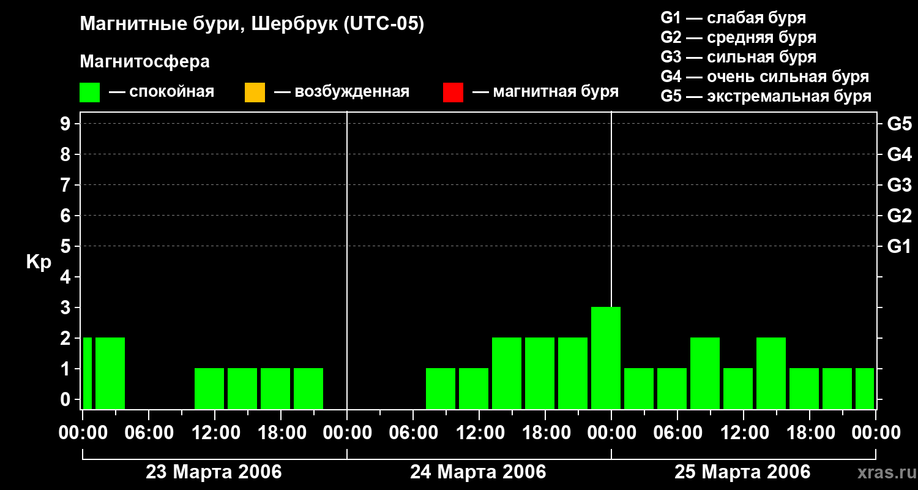Click the 06:00 time label for 24 Марта
Image resolution: width=918 pixels, height=490 pixels.
(x=413, y=433)
